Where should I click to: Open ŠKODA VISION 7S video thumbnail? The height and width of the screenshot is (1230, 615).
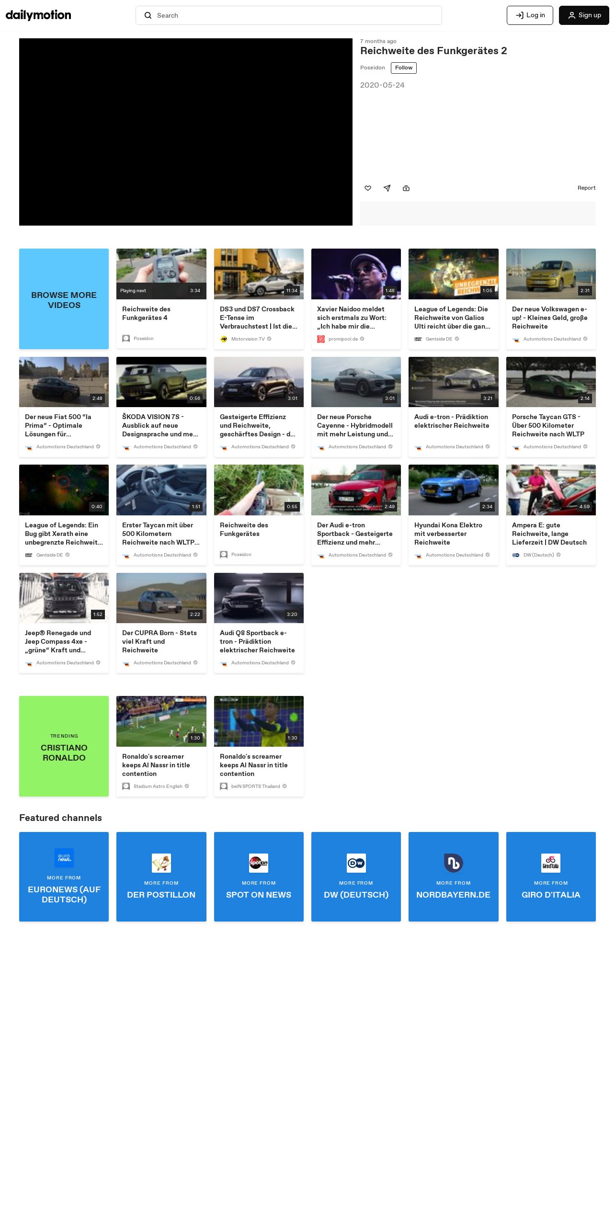click(x=161, y=382)
